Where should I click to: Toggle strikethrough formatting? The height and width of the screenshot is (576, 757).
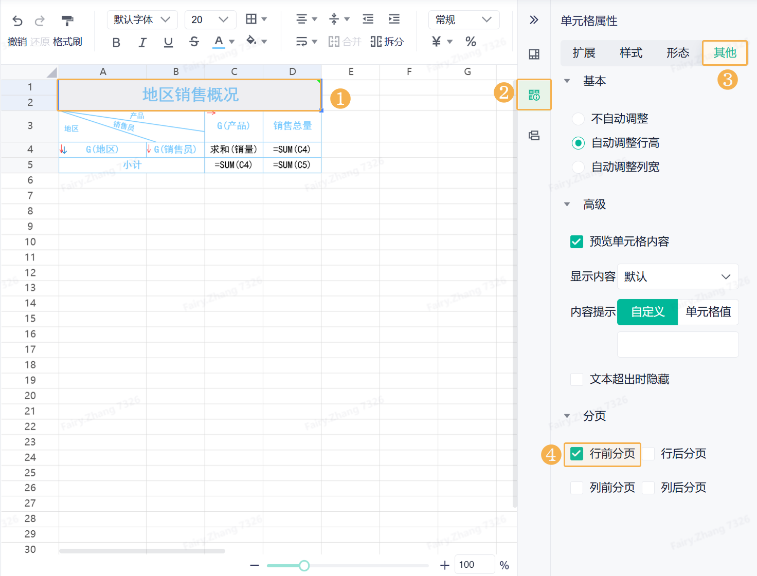pos(194,42)
